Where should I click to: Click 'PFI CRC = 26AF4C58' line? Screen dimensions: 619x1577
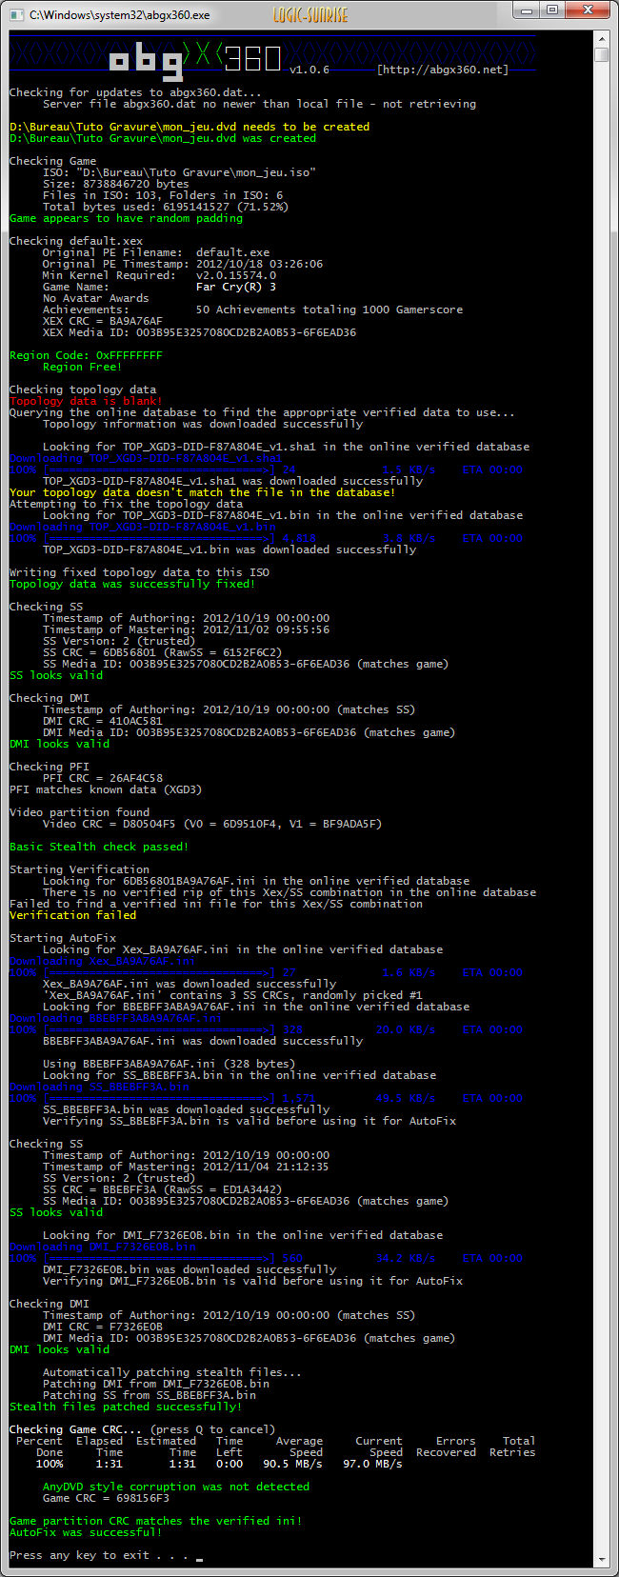[x=103, y=778]
